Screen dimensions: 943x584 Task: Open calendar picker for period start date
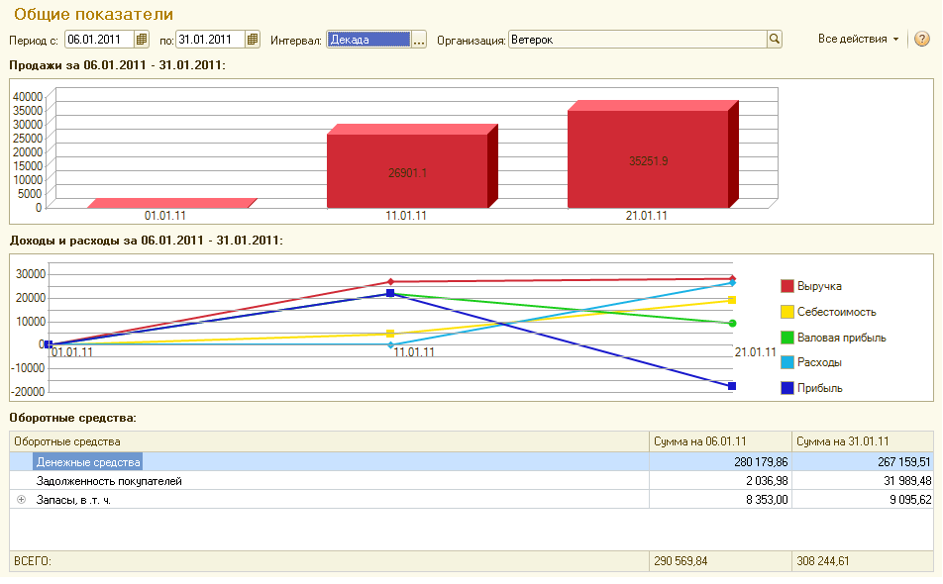[142, 40]
